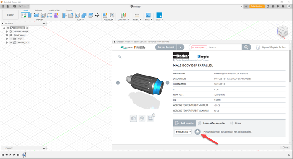Click the Measure tool under Inspect

pyautogui.click(x=137, y=15)
